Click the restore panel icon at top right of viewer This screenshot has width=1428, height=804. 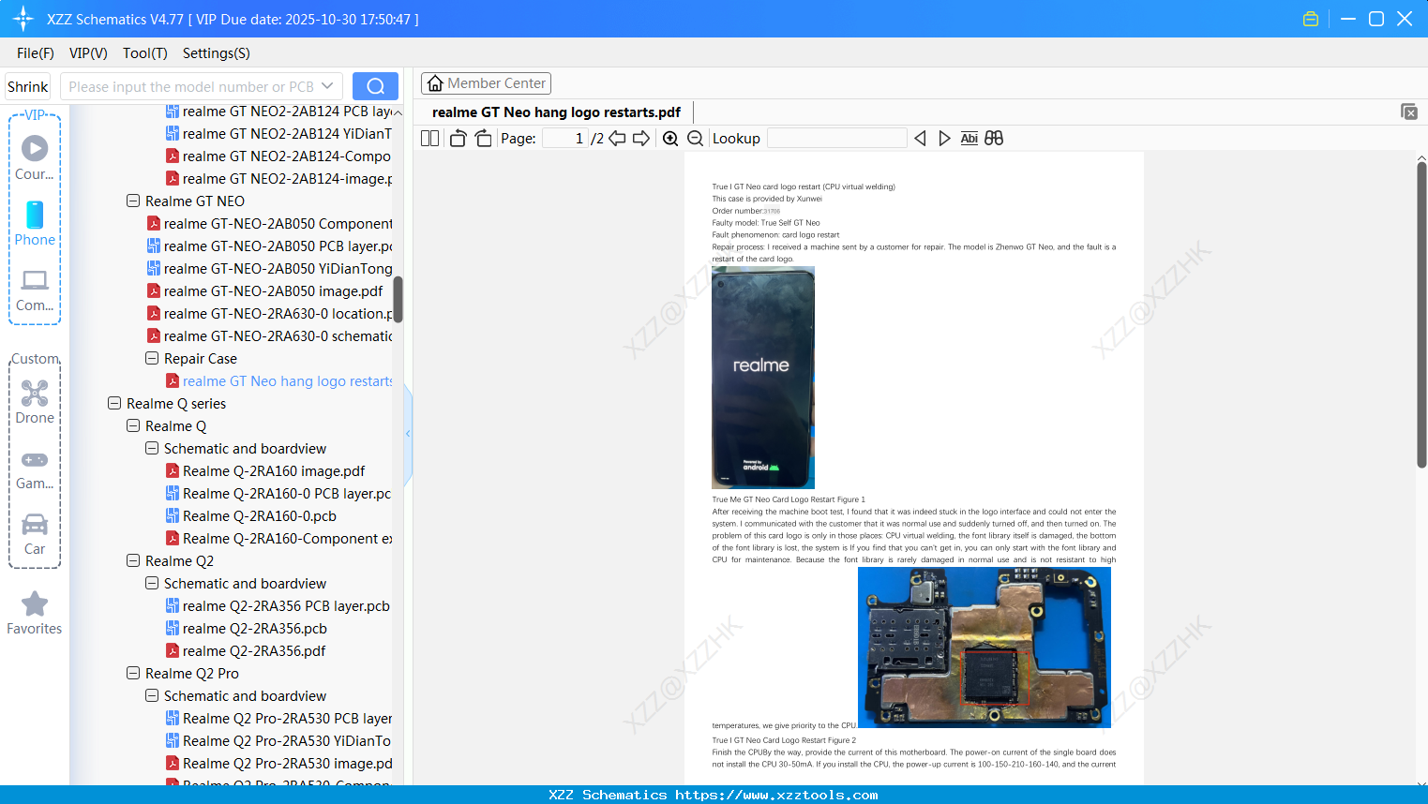pyautogui.click(x=1409, y=112)
